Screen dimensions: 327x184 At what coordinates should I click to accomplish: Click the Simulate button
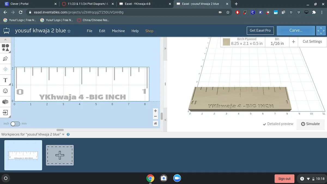pos(310,124)
